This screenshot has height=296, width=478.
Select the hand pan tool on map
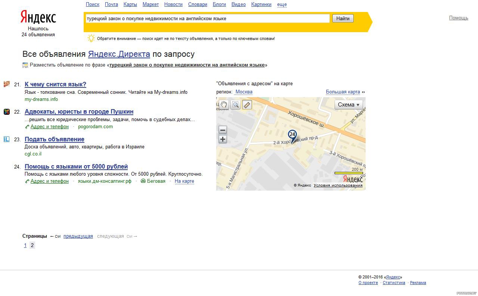pyautogui.click(x=224, y=105)
